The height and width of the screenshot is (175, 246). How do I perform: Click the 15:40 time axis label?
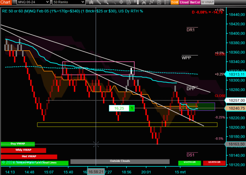(x=68, y=172)
